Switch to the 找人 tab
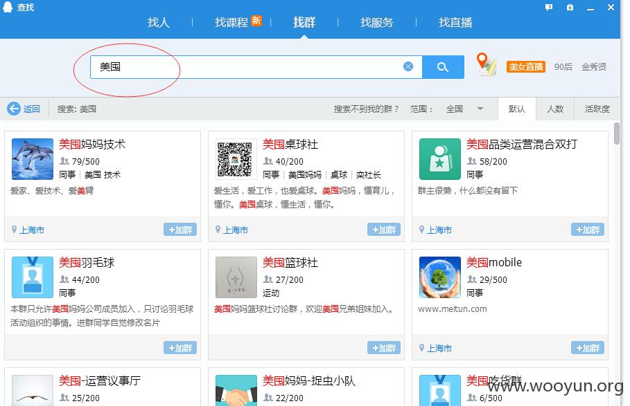Viewport: 630px width, 406px height. [x=159, y=22]
